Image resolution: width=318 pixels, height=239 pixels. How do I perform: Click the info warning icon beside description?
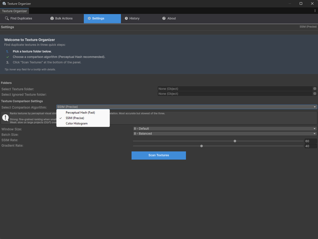pyautogui.click(x=5, y=117)
